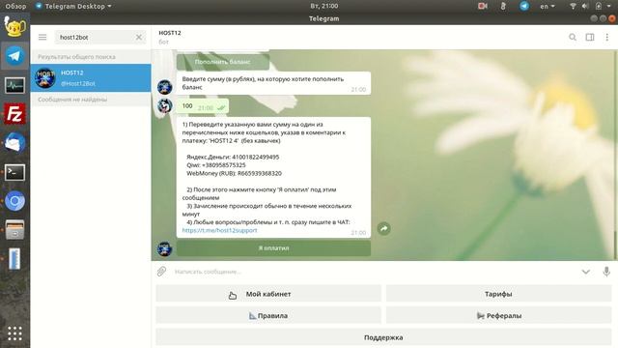Toggle the chat info side panel
Image resolution: width=618 pixels, height=348 pixels.
click(x=590, y=37)
